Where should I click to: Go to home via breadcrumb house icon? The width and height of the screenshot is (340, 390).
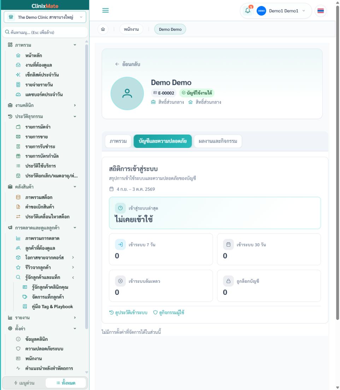103,29
